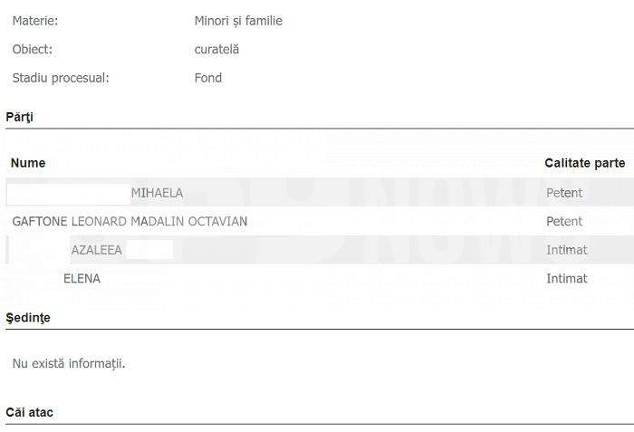Click Petent in the GAFTONE row
Image resolution: width=634 pixels, height=432 pixels.
pyautogui.click(x=564, y=222)
